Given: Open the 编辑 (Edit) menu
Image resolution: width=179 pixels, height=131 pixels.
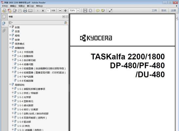Looking at the screenshot, I should coord(13,6).
